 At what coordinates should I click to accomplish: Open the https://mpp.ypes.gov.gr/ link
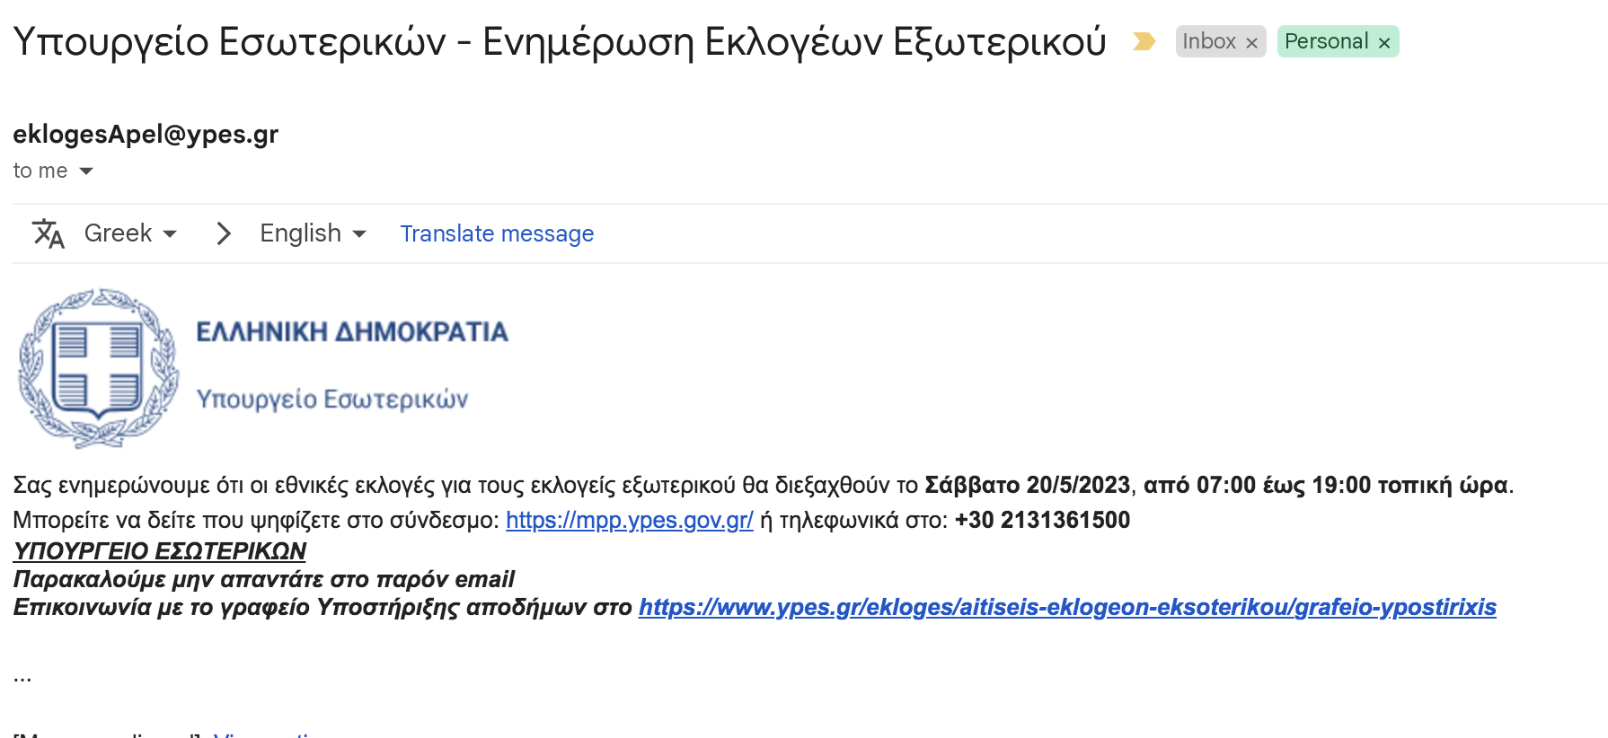[630, 520]
